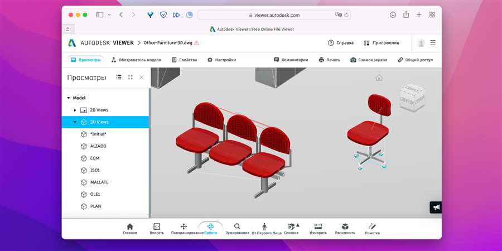Image resolution: width=502 pixels, height=251 pixels.
Task: Select the Orbit (Орбита) tool
Action: [210, 228]
